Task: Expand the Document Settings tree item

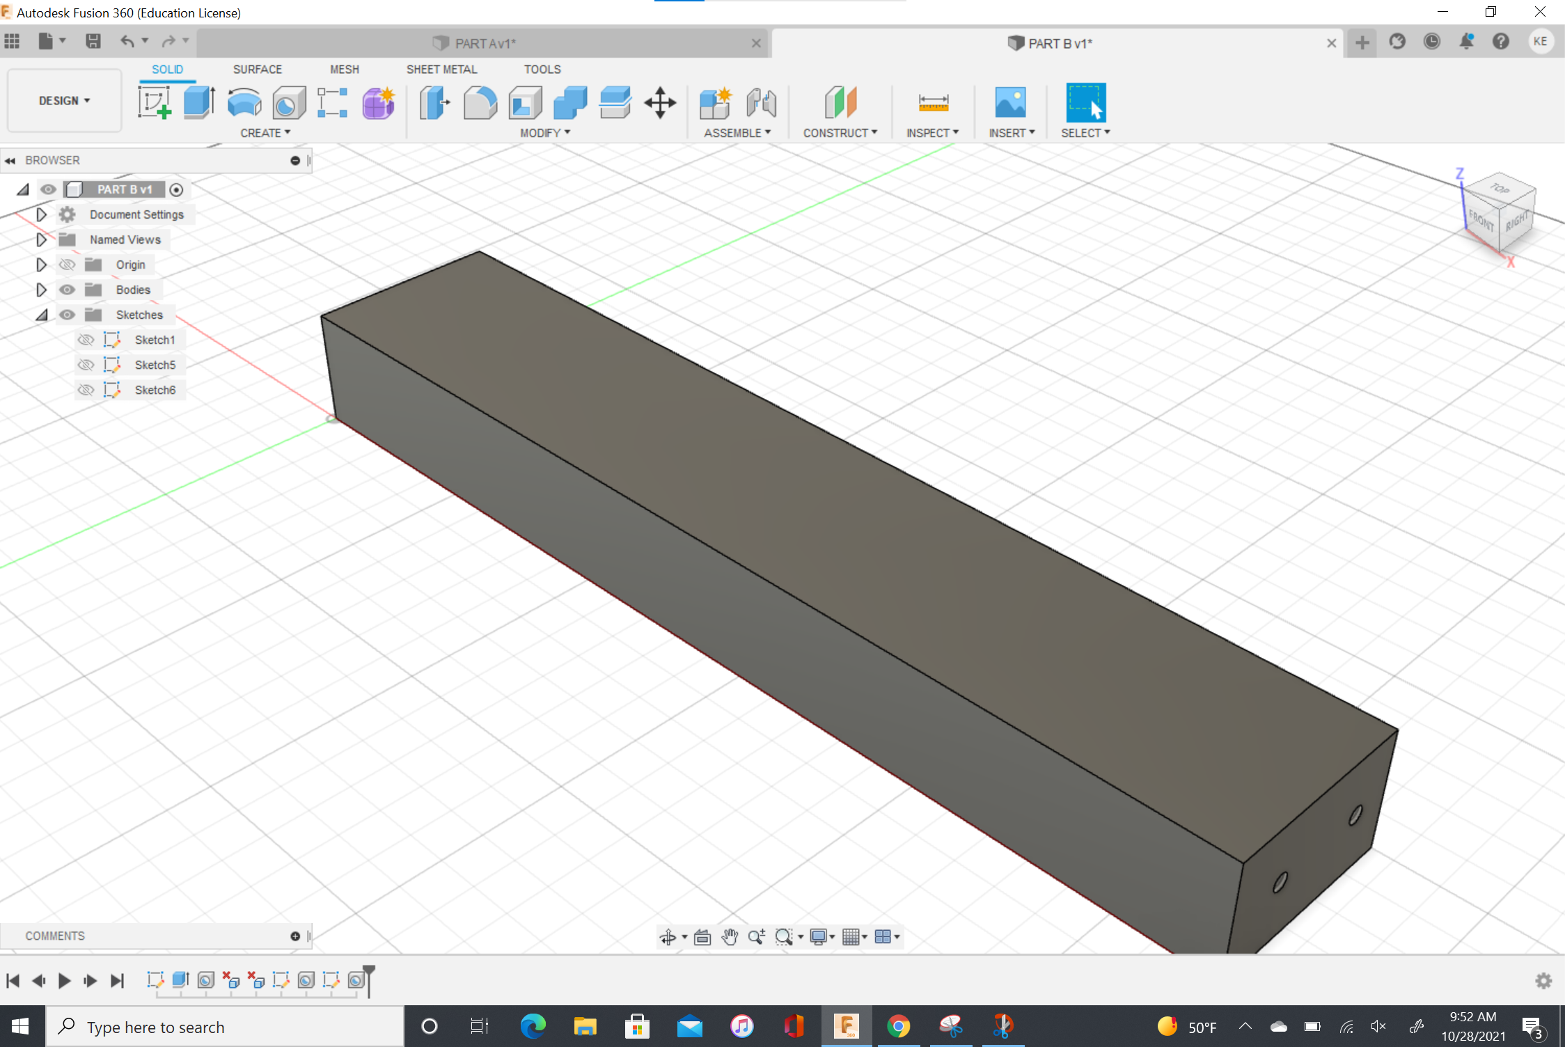Action: point(41,214)
